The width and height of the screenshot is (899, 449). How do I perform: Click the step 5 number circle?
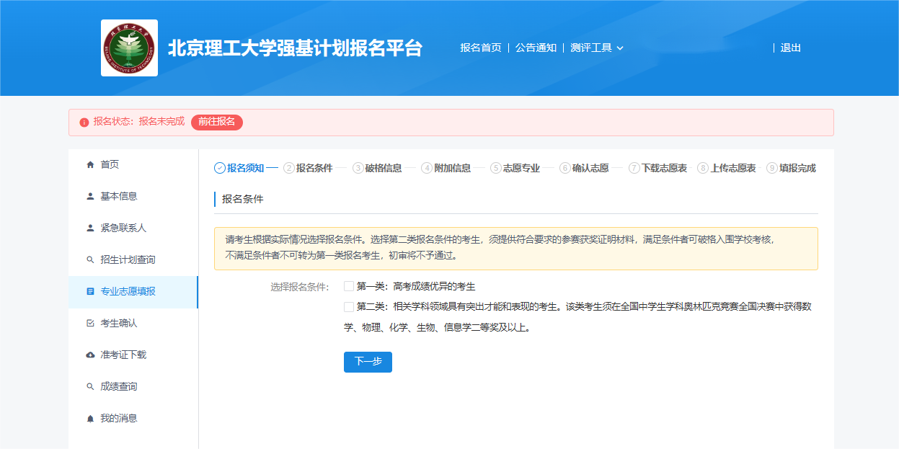click(x=496, y=168)
